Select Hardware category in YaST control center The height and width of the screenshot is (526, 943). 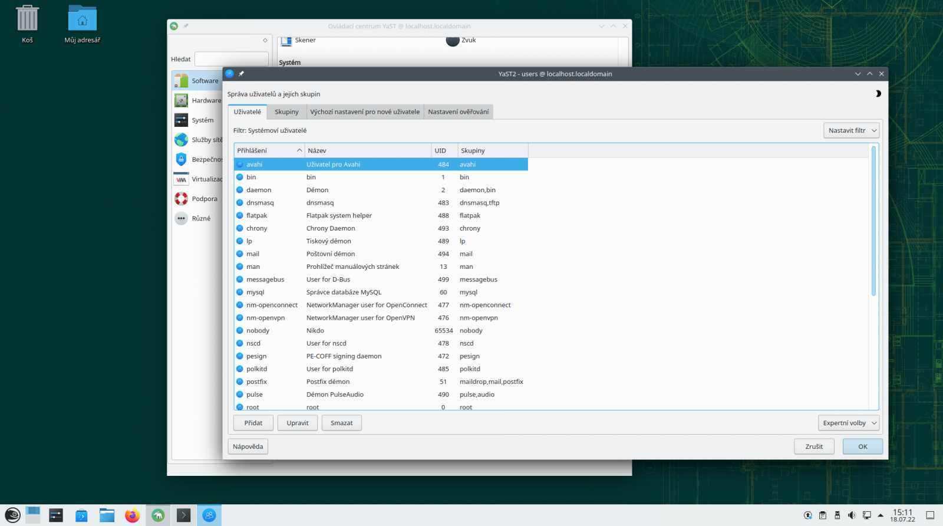[x=197, y=100]
